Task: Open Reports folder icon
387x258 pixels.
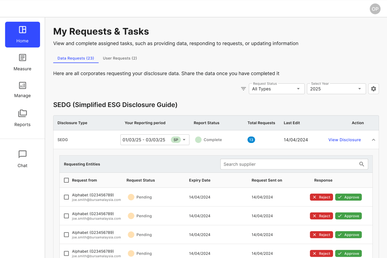Action: [x=22, y=114]
